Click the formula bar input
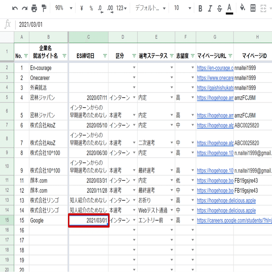Image resolution: width=272 pixels, height=272 pixels. click(x=144, y=24)
